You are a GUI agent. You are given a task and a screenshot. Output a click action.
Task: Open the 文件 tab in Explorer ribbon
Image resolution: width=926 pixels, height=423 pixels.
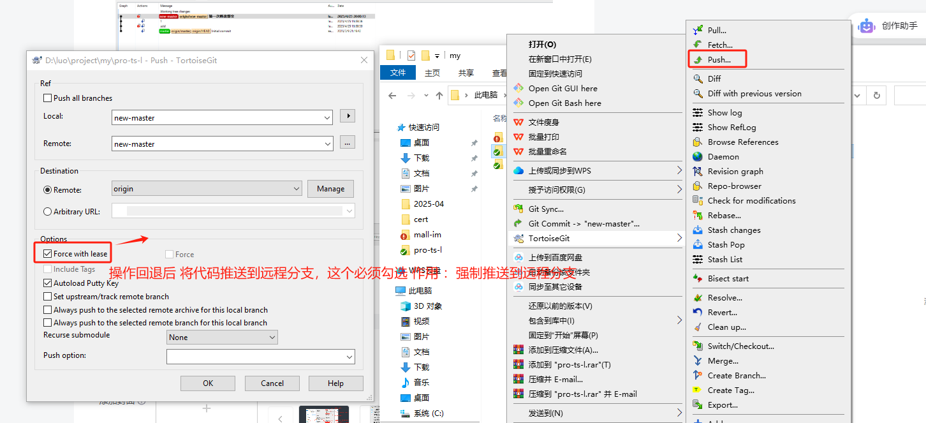click(398, 73)
